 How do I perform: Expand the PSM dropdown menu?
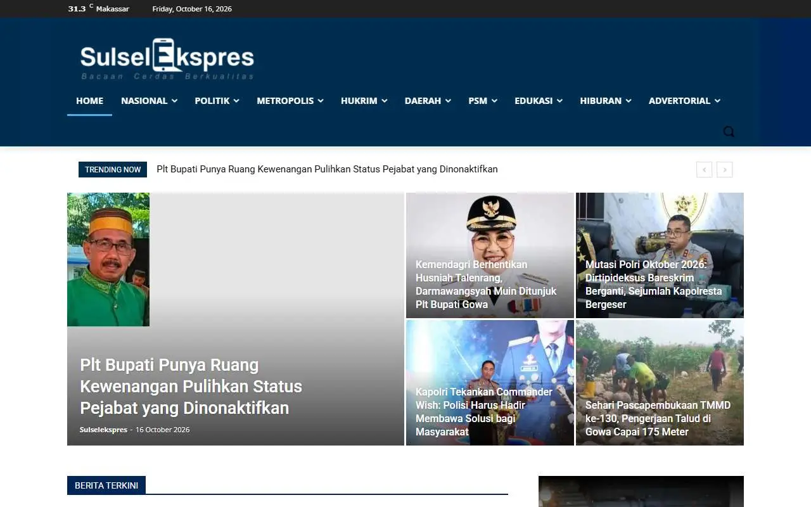point(483,101)
